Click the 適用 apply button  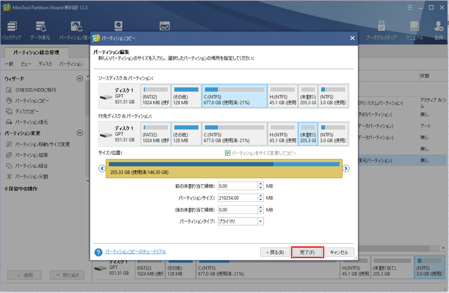tap(24, 275)
